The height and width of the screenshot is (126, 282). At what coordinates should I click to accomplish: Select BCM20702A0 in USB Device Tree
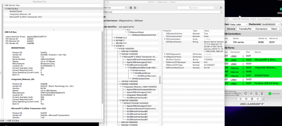click(16, 11)
